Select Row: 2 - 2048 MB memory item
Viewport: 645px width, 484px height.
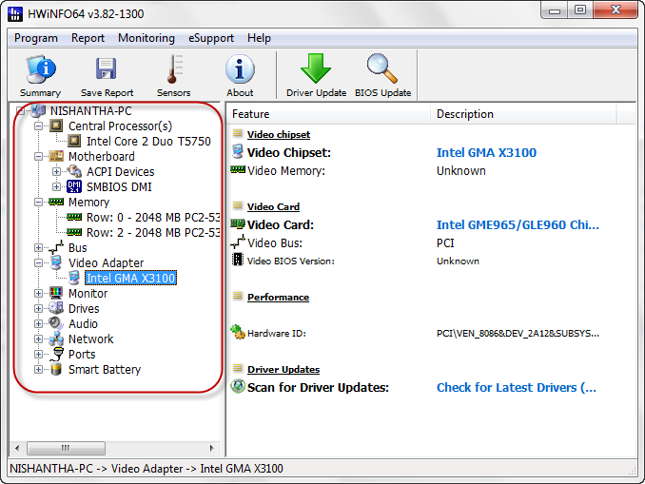coord(153,232)
